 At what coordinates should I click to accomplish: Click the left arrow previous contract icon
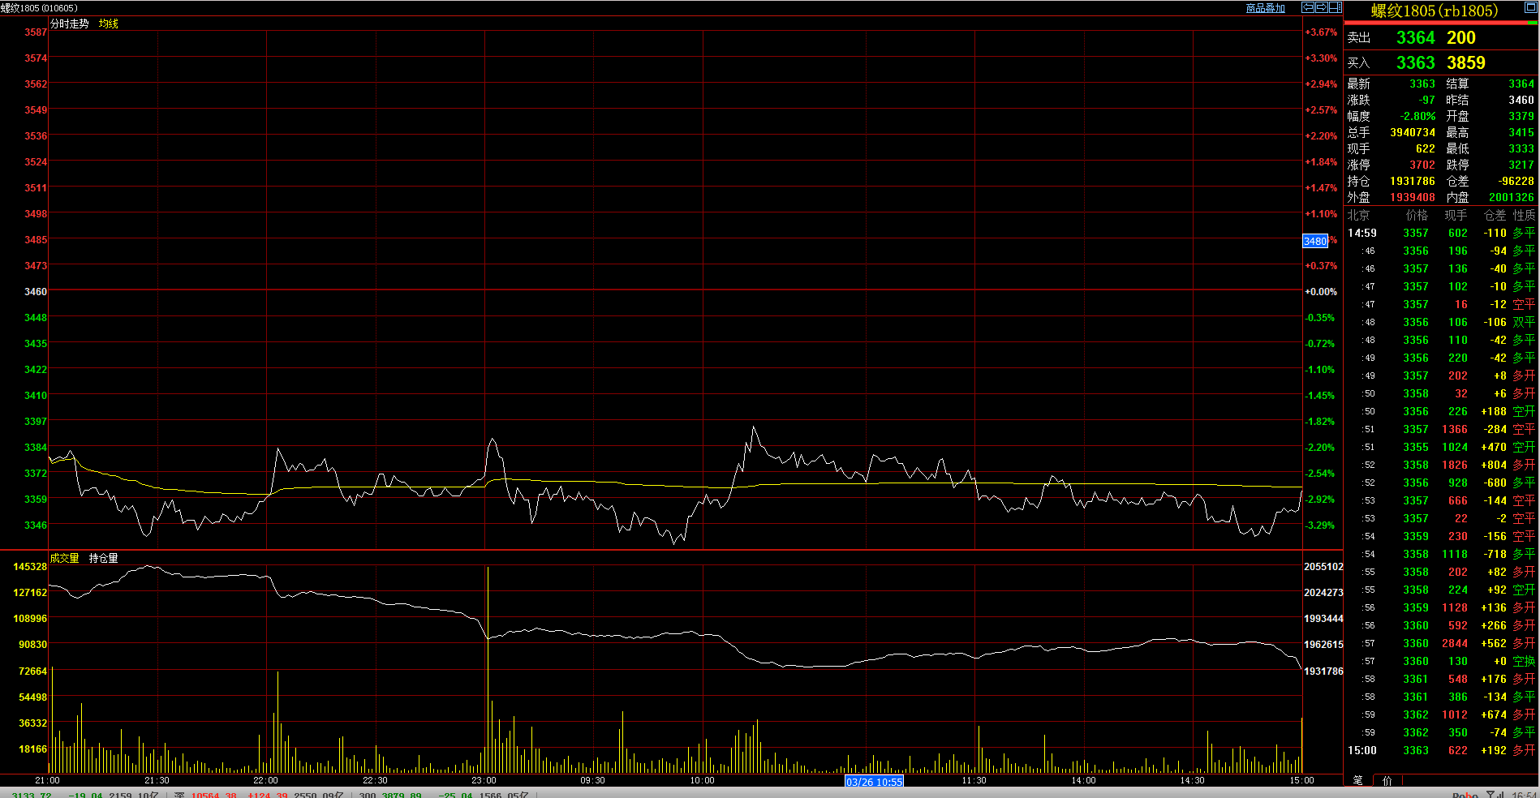(1308, 7)
